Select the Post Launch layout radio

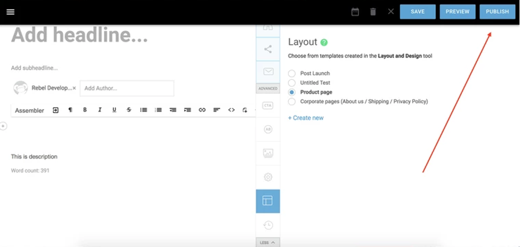[292, 73]
